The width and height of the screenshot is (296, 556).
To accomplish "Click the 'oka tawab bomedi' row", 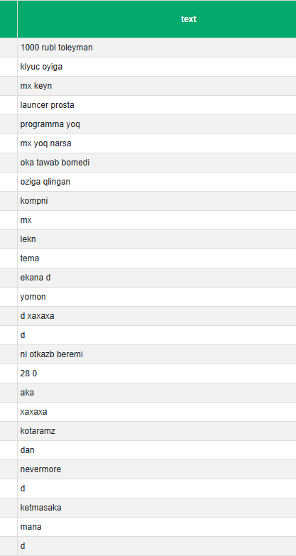I will [157, 163].
